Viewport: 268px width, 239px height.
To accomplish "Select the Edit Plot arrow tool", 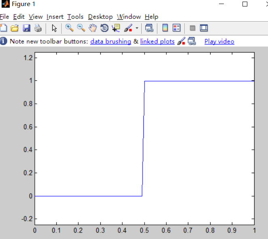I will [x=54, y=28].
